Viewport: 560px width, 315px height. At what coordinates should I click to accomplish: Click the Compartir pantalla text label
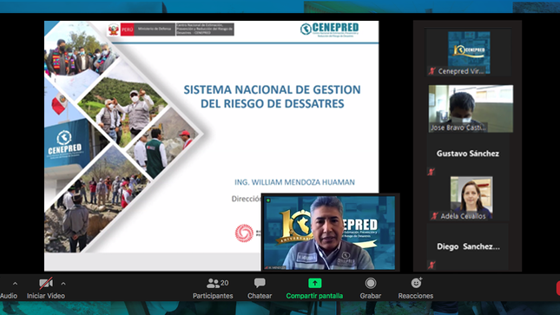click(314, 296)
